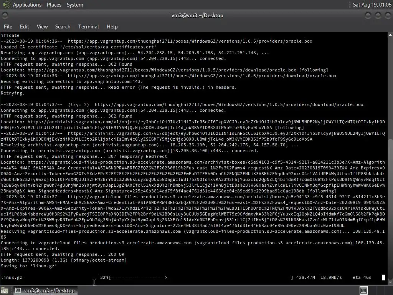
Task: Open the Terminal menu
Action: tap(89, 27)
